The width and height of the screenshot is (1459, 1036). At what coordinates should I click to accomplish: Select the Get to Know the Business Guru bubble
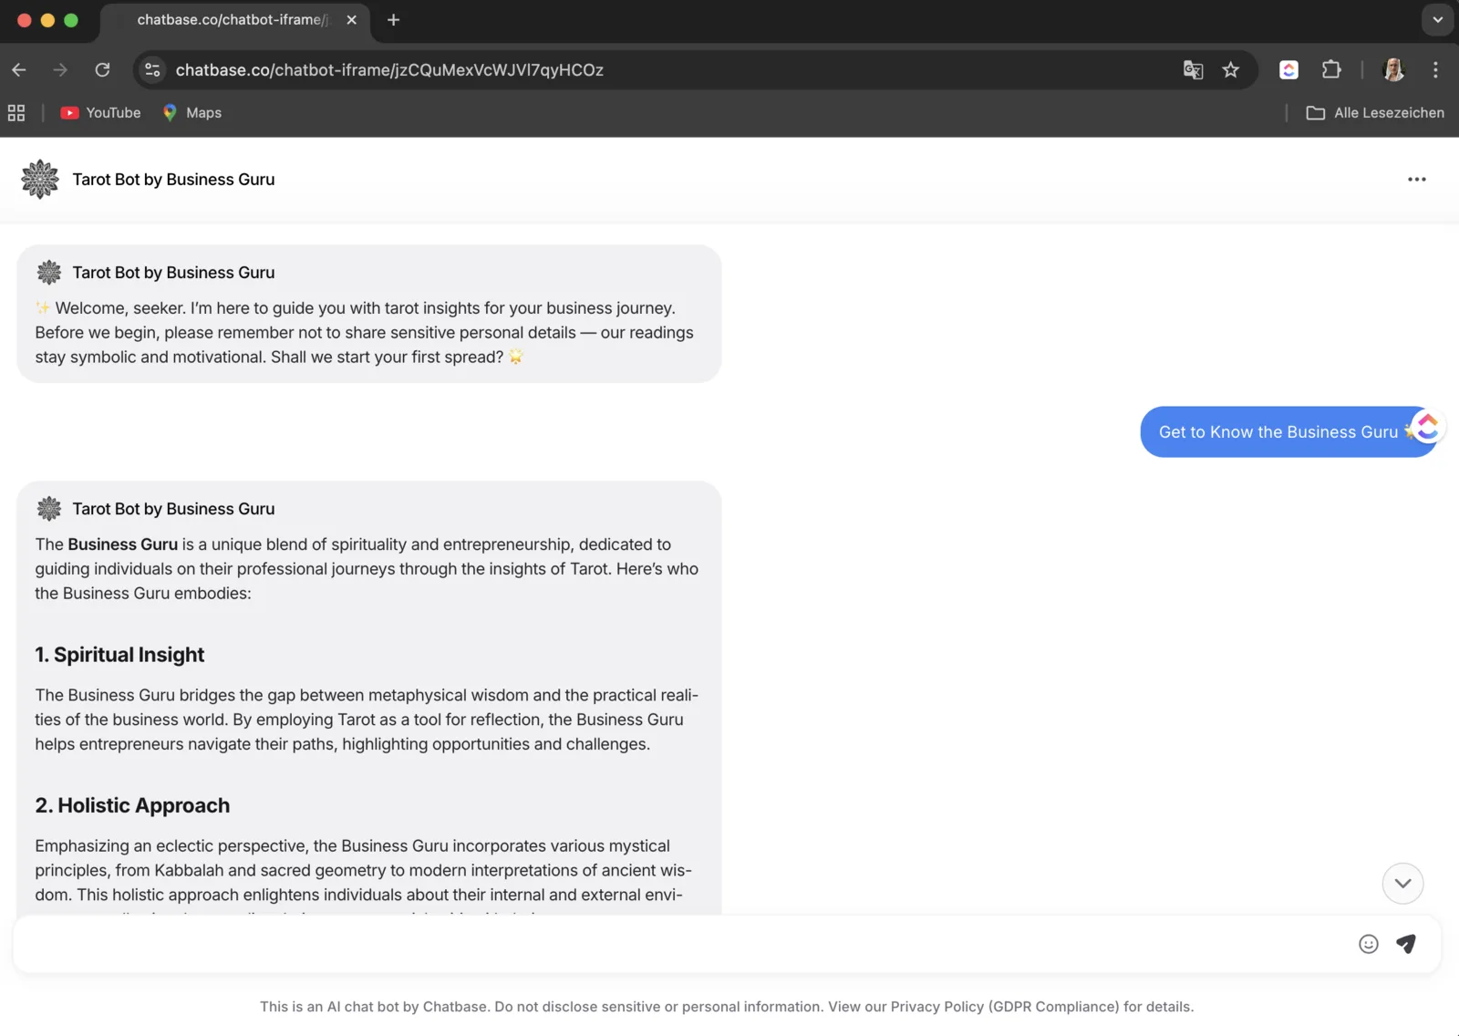click(1287, 432)
